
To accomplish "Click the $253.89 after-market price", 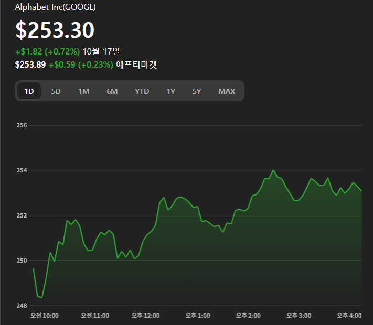I will (30, 64).
